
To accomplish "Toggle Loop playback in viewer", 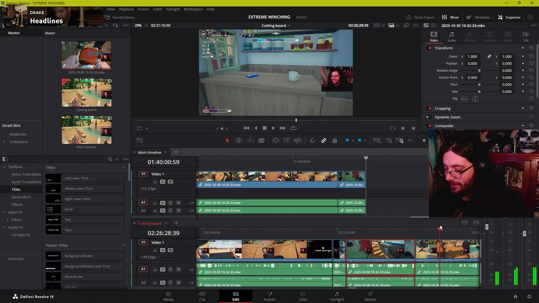I will click(x=294, y=128).
